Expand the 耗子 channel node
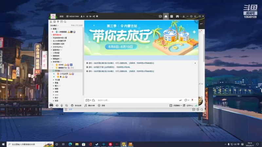The image size is (262, 147). click(x=53, y=98)
